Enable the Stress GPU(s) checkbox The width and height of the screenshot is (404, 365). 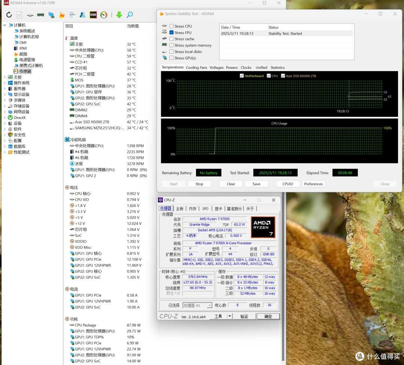click(171, 58)
